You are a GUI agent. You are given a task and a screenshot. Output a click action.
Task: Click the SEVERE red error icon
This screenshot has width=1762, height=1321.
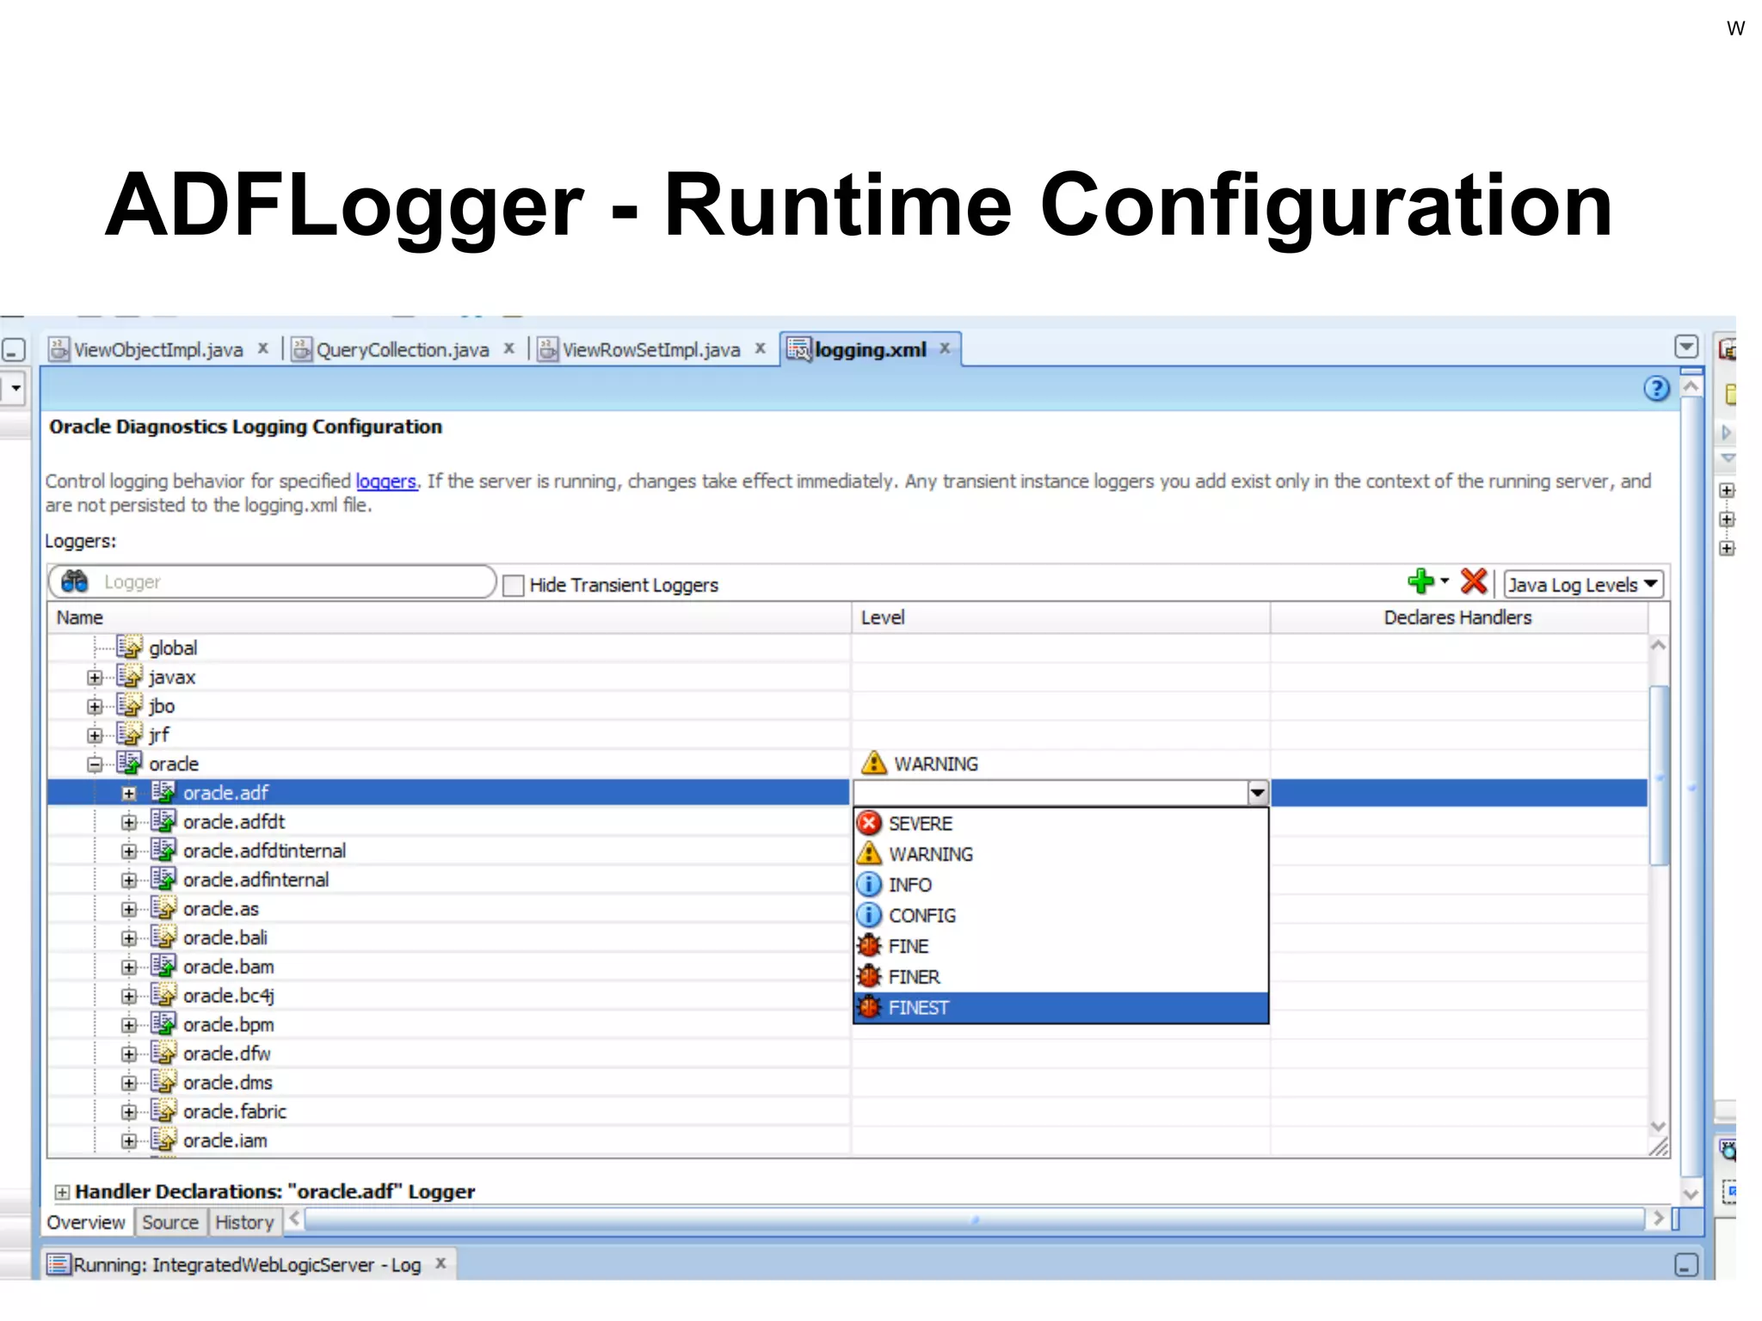869,823
